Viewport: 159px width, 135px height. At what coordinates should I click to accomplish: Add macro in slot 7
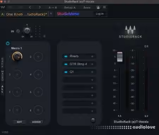pyautogui.click(x=17, y=110)
